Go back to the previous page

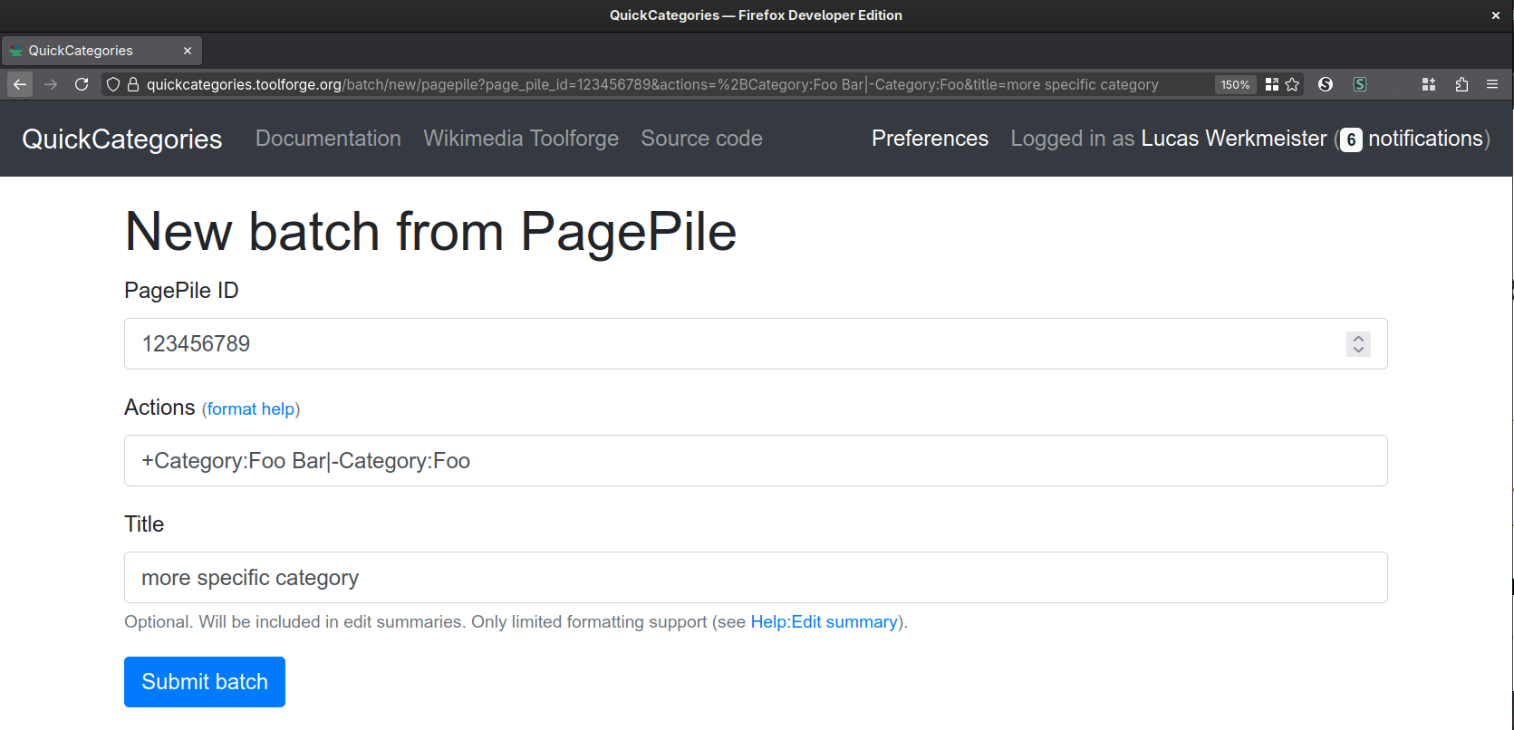20,84
